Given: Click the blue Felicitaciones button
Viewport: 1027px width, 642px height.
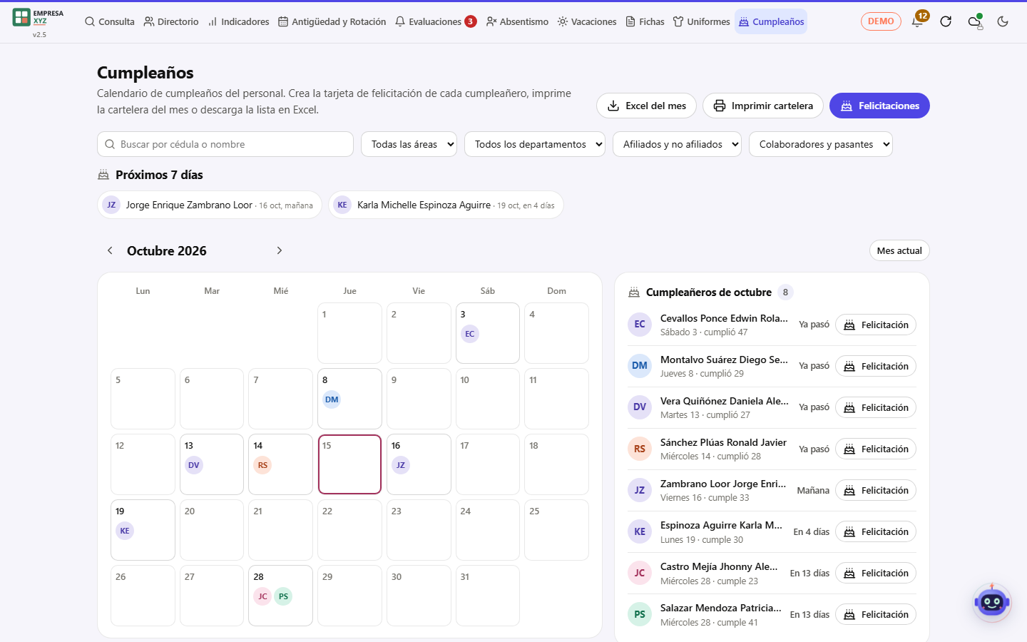Looking at the screenshot, I should 879,106.
